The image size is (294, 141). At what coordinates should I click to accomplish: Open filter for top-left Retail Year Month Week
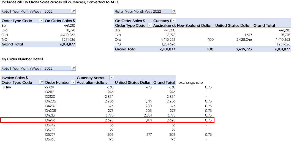[x=73, y=11]
